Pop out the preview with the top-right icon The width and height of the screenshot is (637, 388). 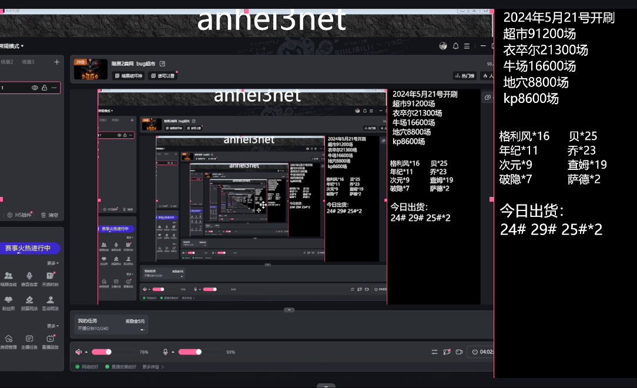488,97
